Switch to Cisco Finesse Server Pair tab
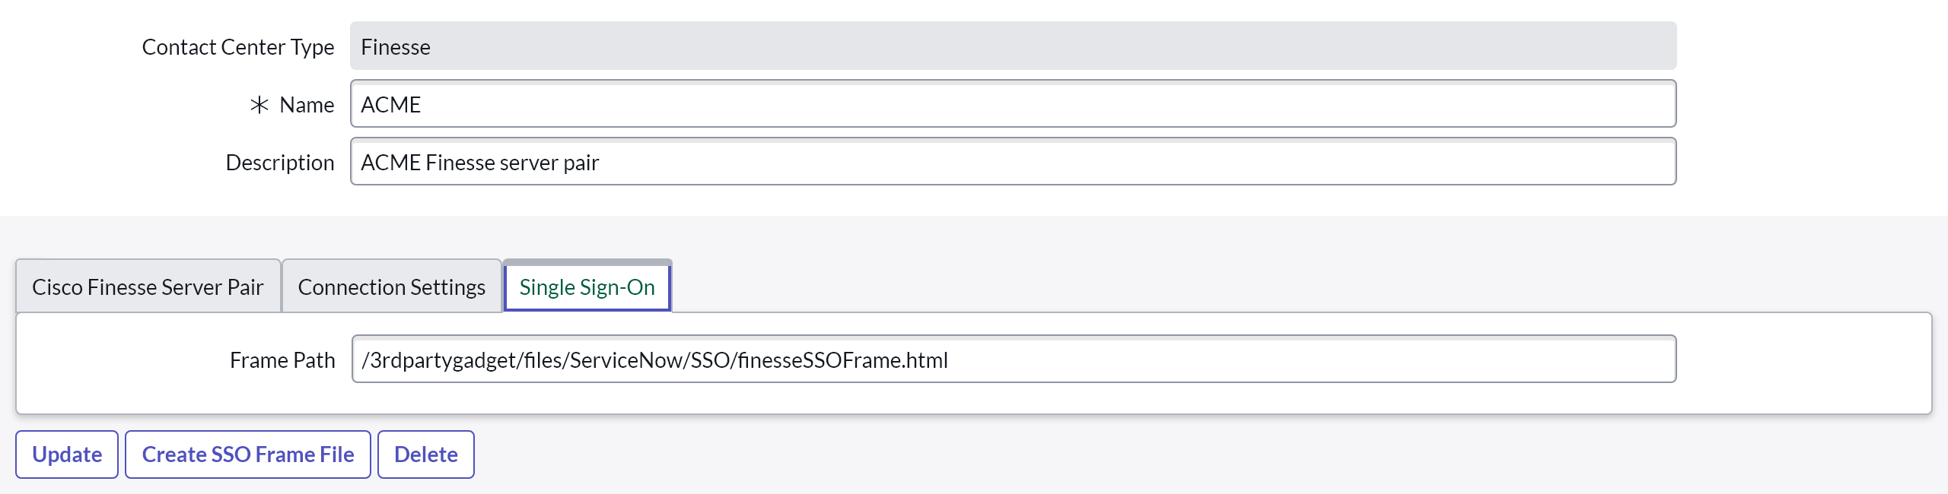The height and width of the screenshot is (494, 1948). coord(148,287)
